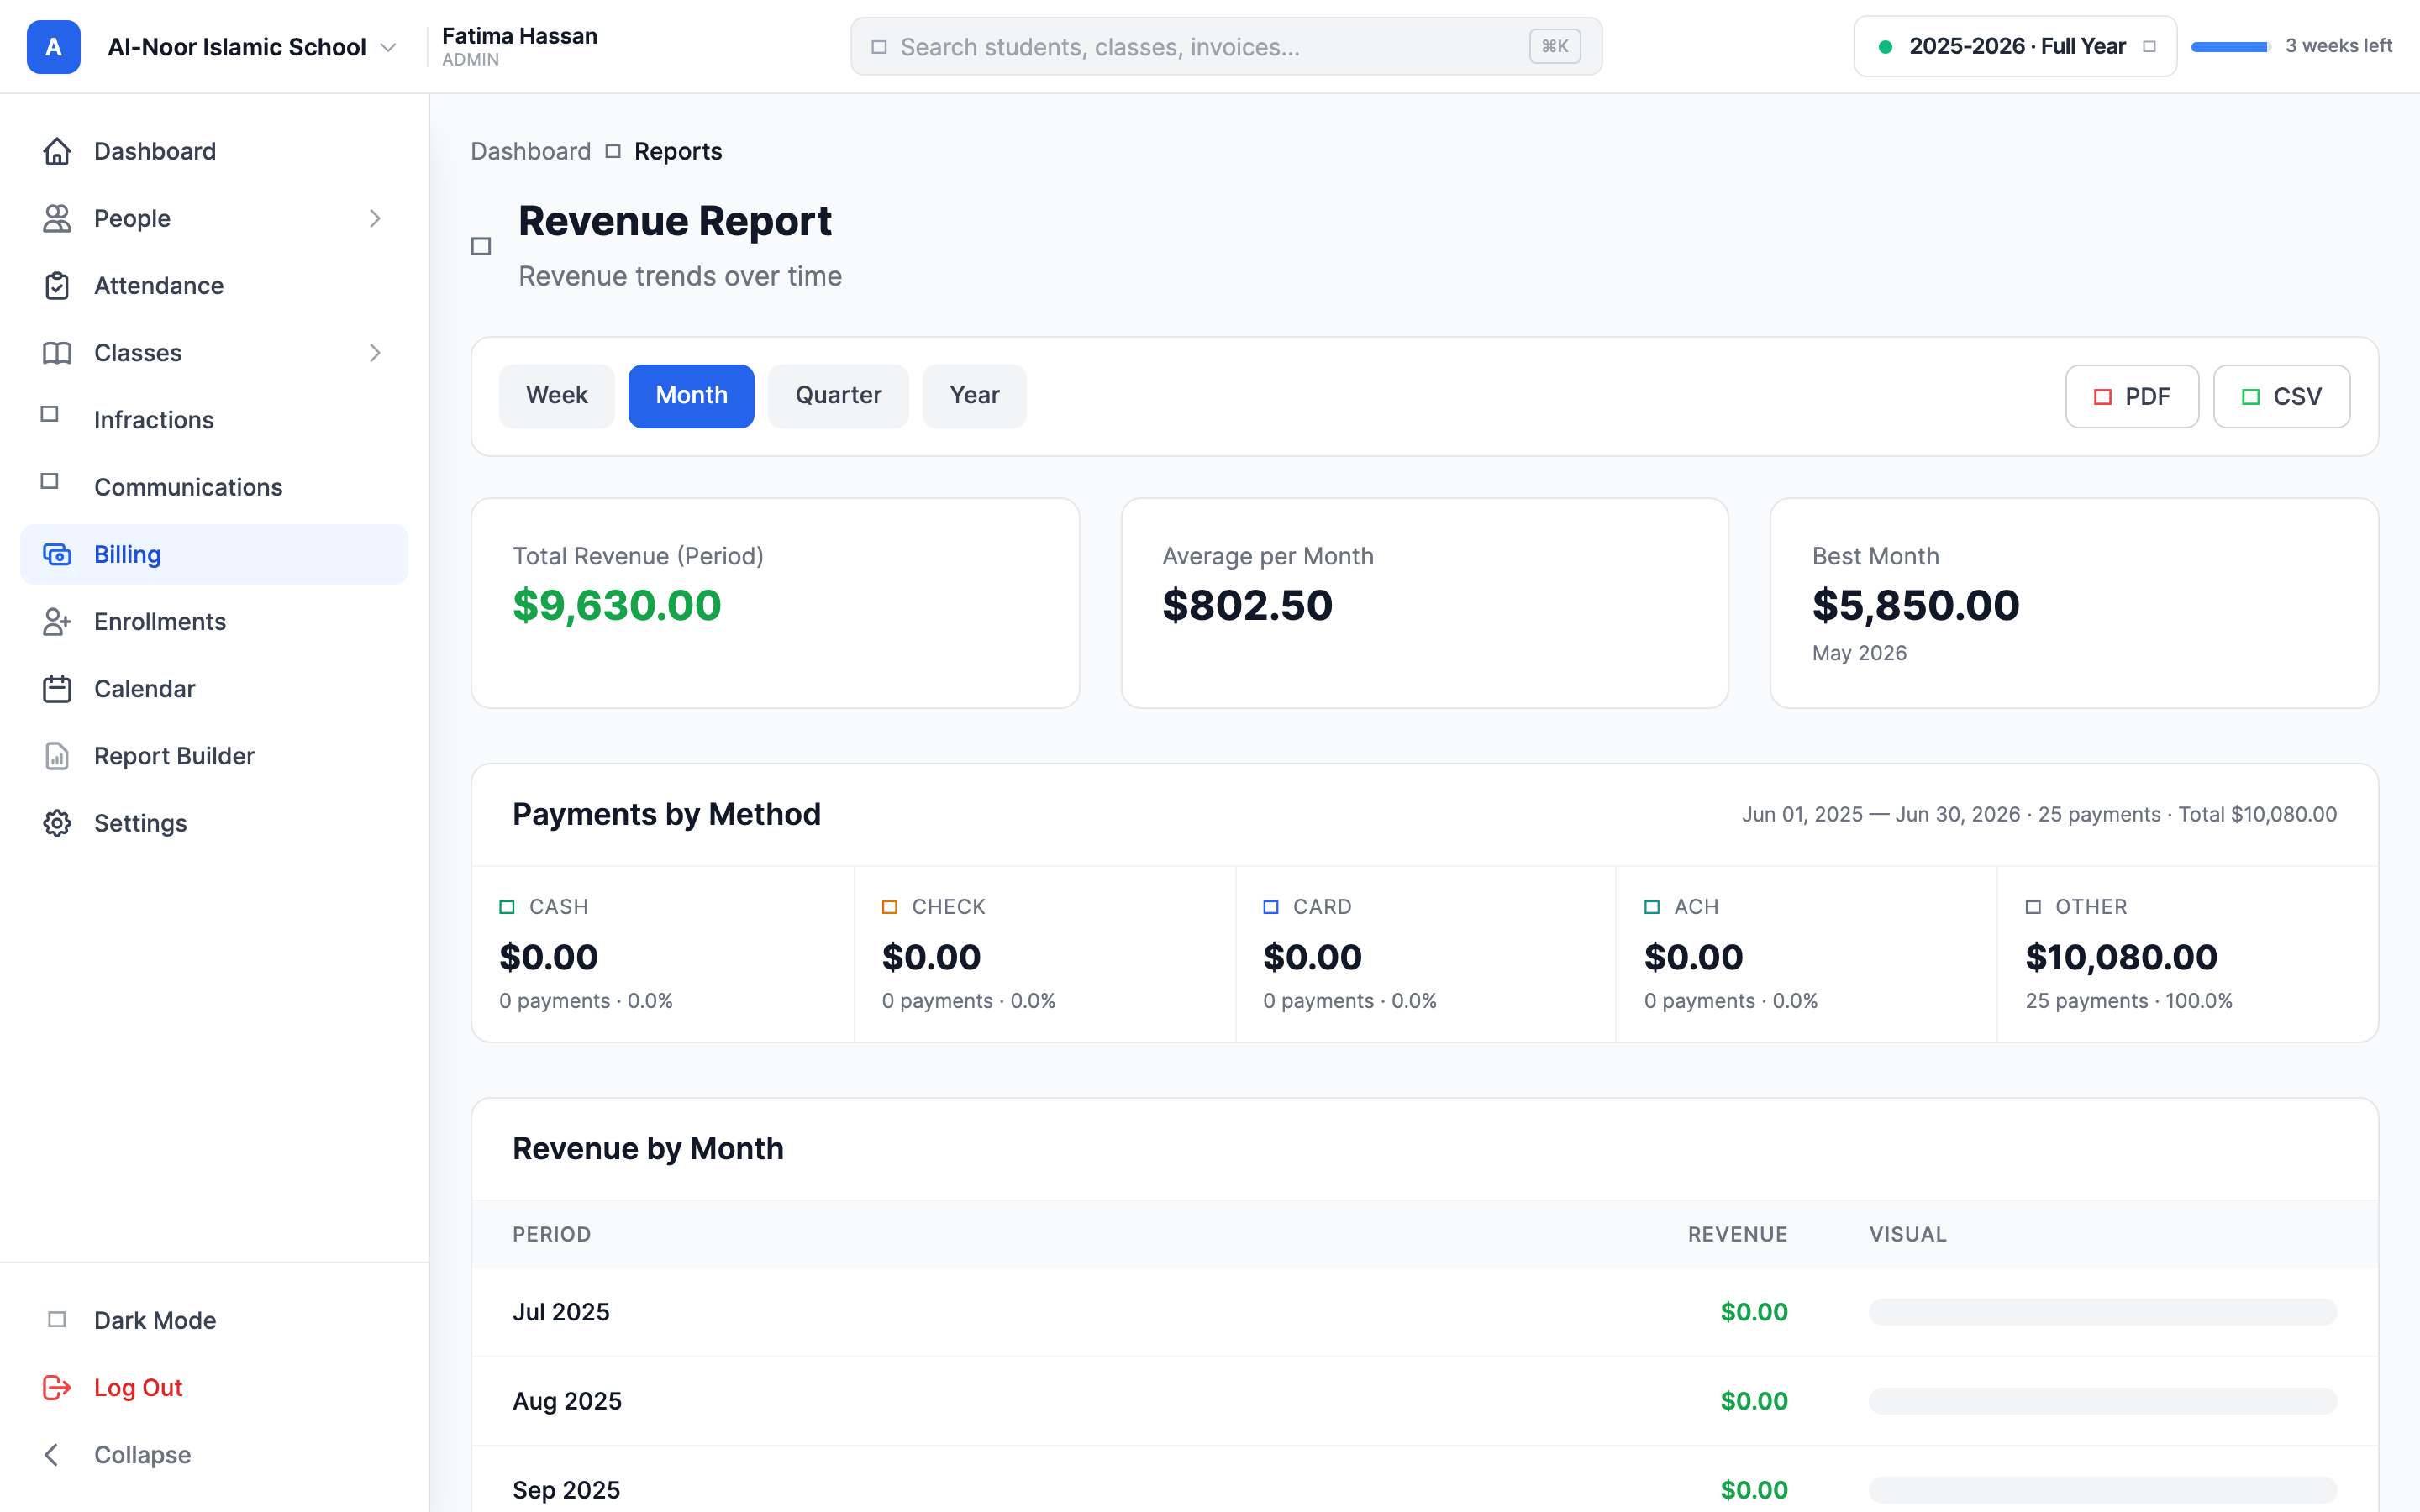Click the Classes book icon
The image size is (2420, 1512).
(x=57, y=353)
